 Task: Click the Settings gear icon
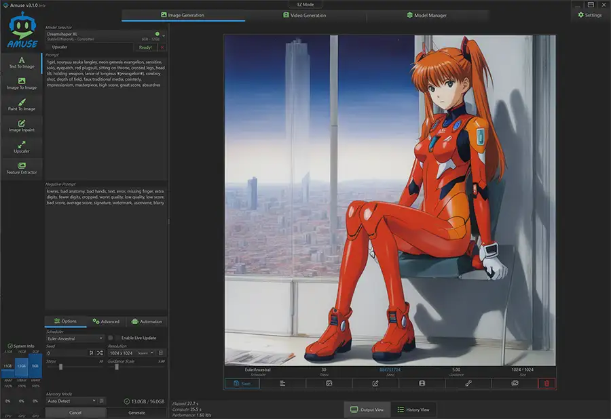(x=580, y=15)
